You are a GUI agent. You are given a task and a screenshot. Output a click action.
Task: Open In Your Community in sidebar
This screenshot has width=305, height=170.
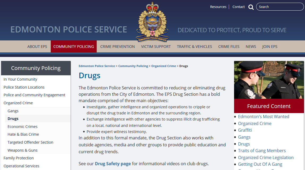pyautogui.click(x=20, y=79)
